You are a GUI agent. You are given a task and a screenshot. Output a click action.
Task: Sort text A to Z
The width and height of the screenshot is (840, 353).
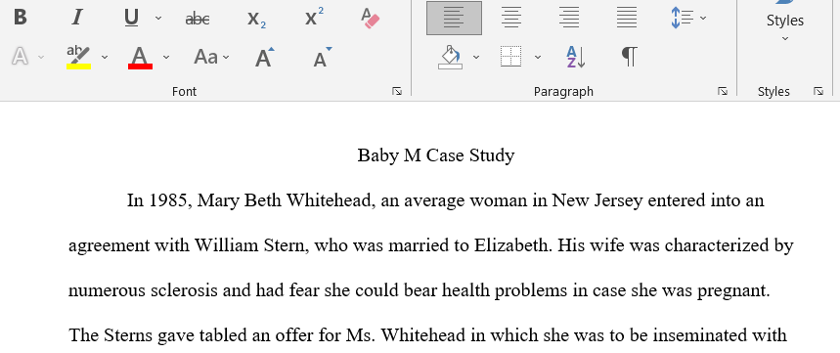point(576,57)
